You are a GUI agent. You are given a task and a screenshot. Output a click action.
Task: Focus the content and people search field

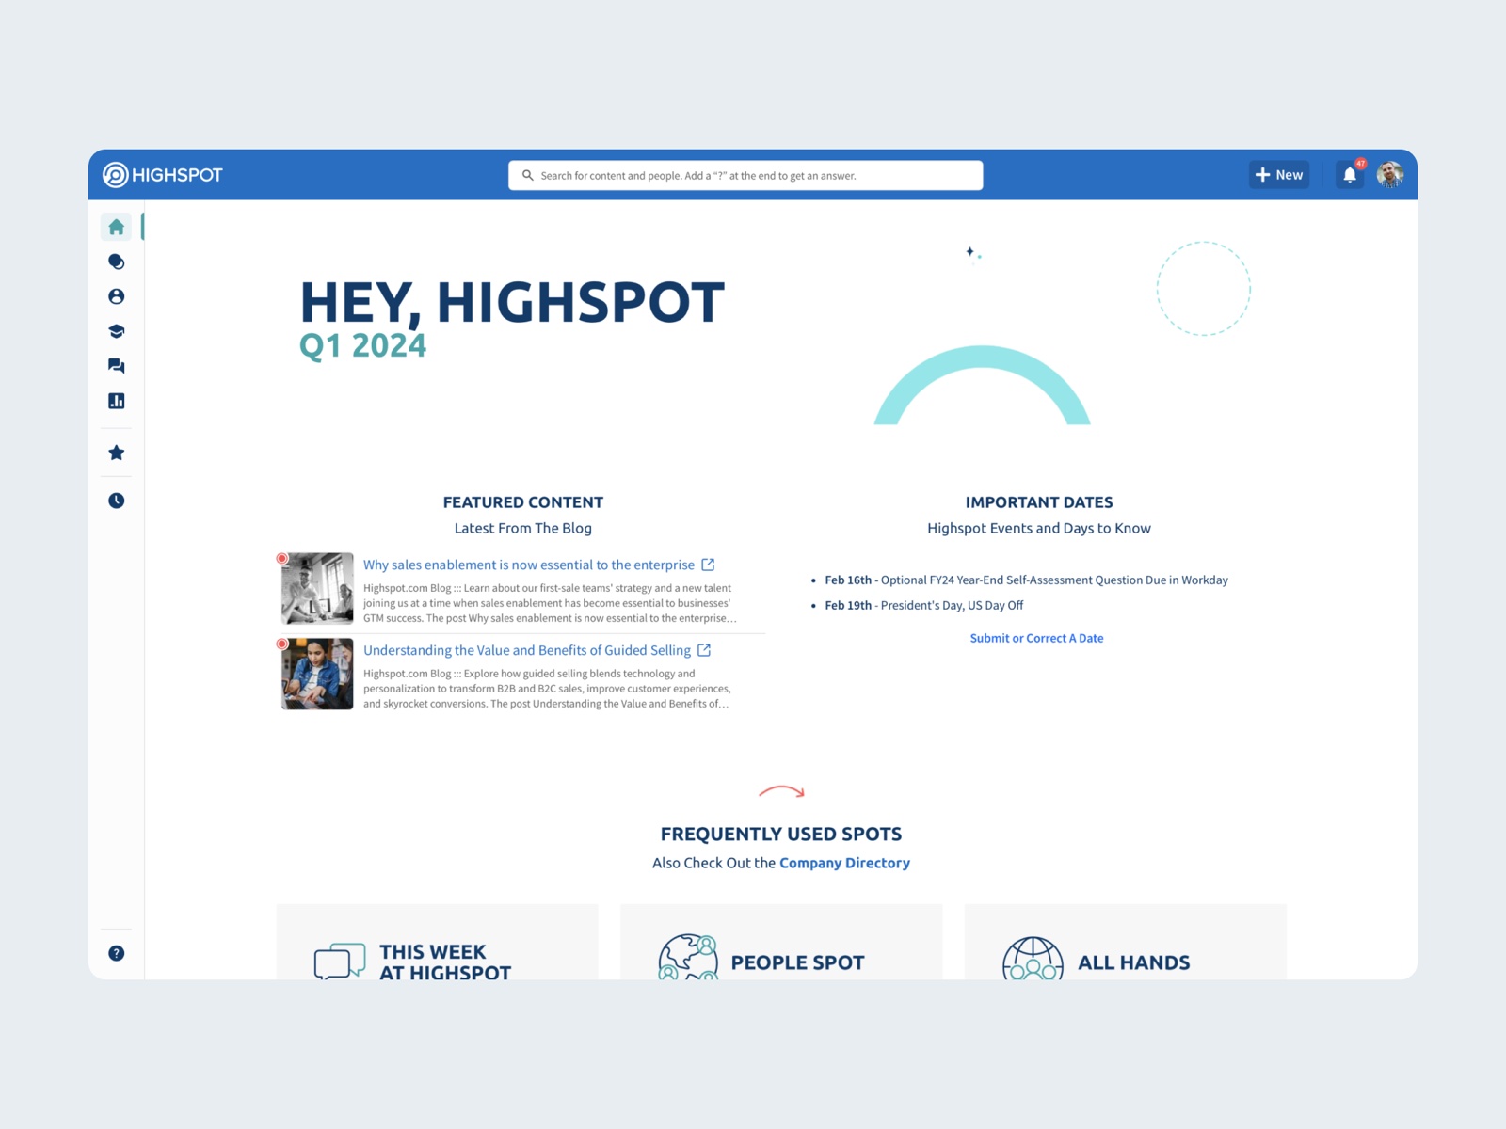745,175
